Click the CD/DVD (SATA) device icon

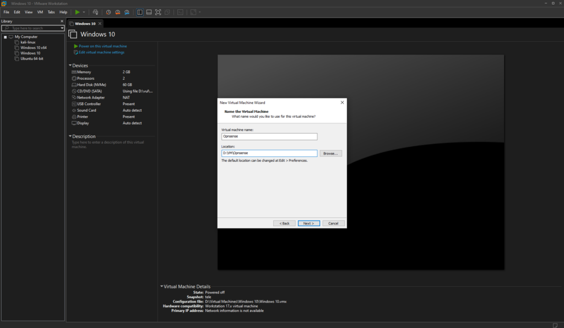click(74, 91)
